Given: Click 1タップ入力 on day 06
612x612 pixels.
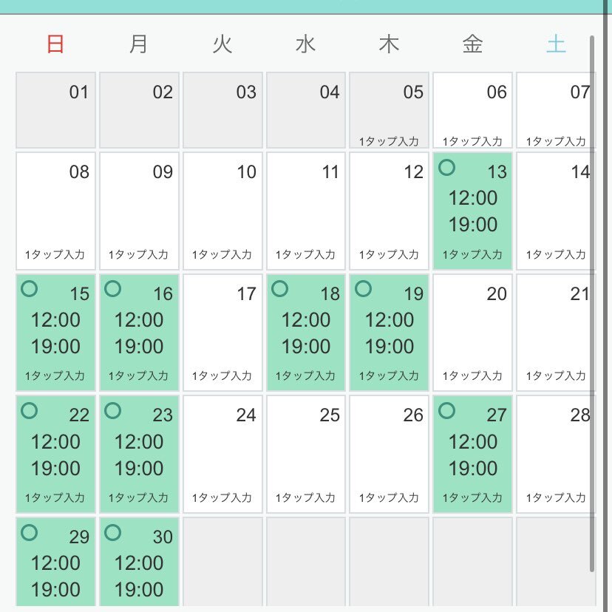Looking at the screenshot, I should 472,141.
